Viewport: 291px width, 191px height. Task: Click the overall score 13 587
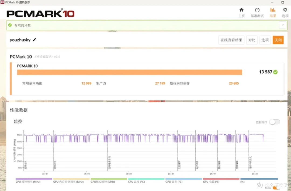(266, 72)
